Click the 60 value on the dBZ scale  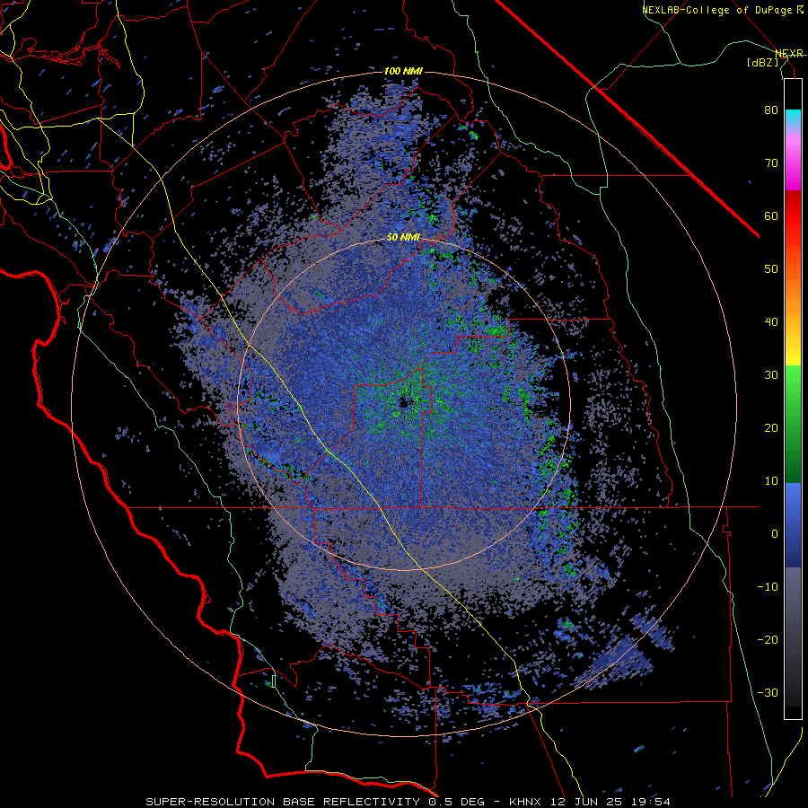771,215
